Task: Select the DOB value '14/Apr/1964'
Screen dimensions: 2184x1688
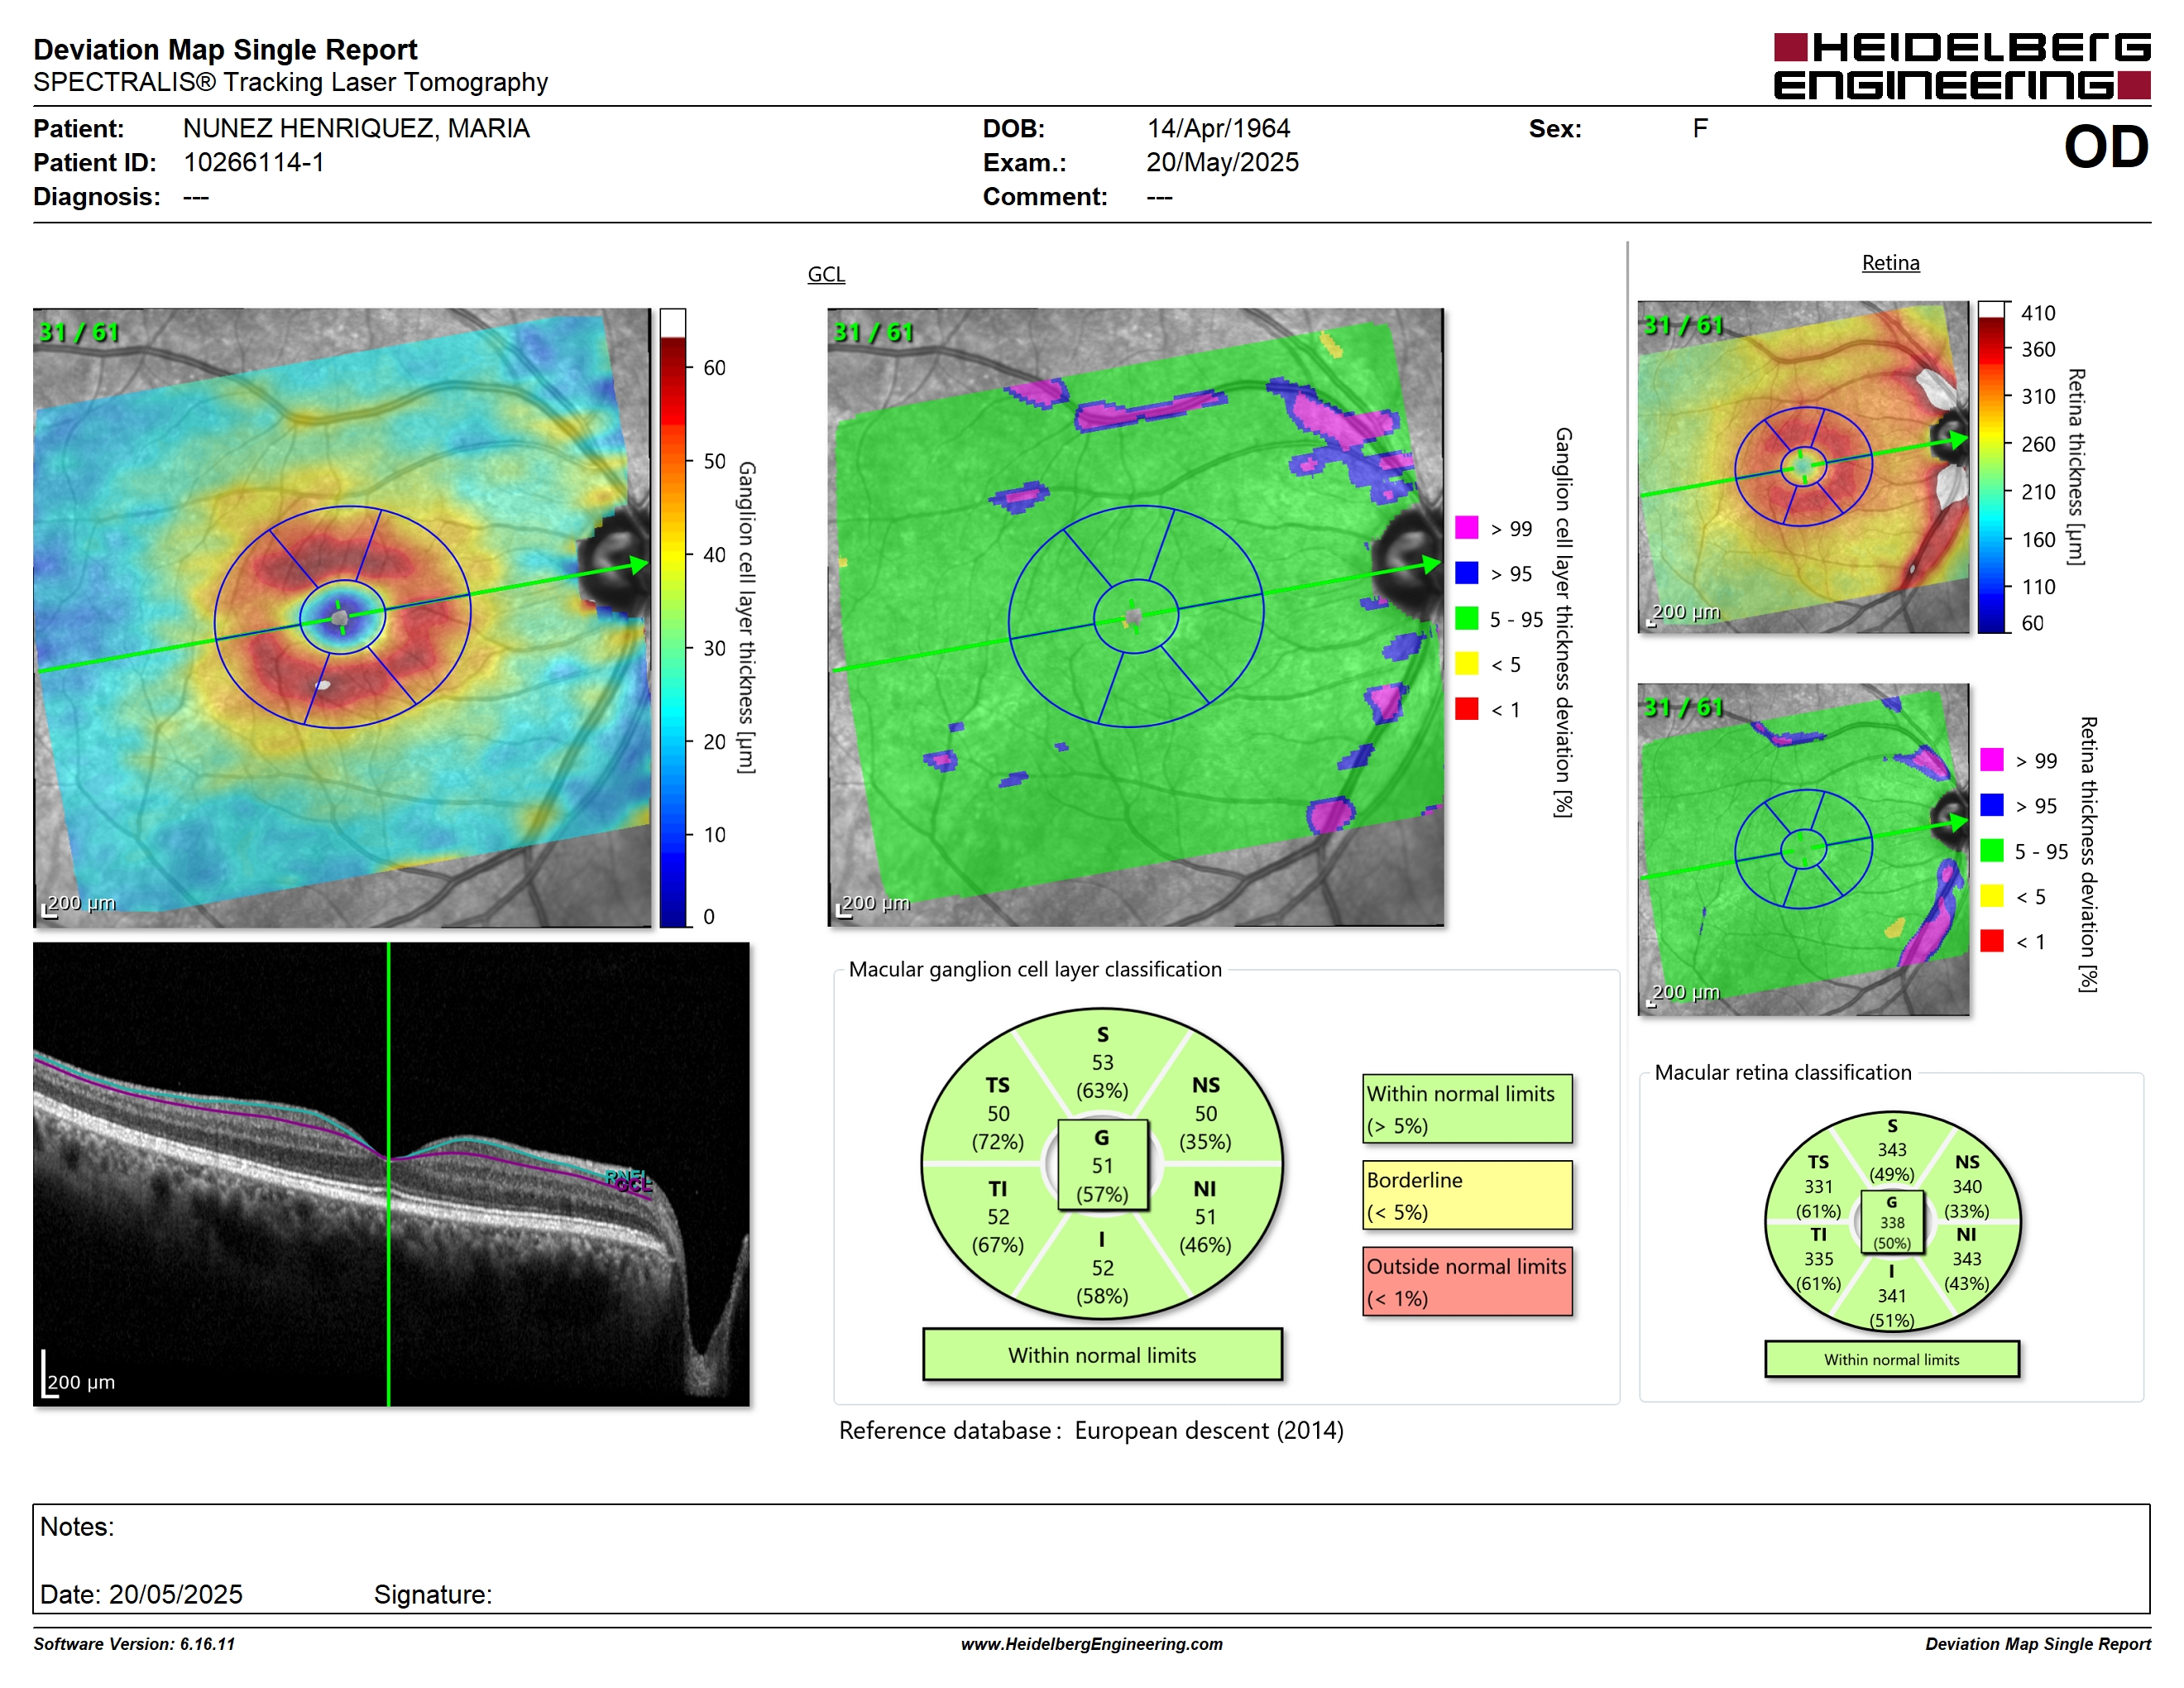Action: pyautogui.click(x=1218, y=128)
